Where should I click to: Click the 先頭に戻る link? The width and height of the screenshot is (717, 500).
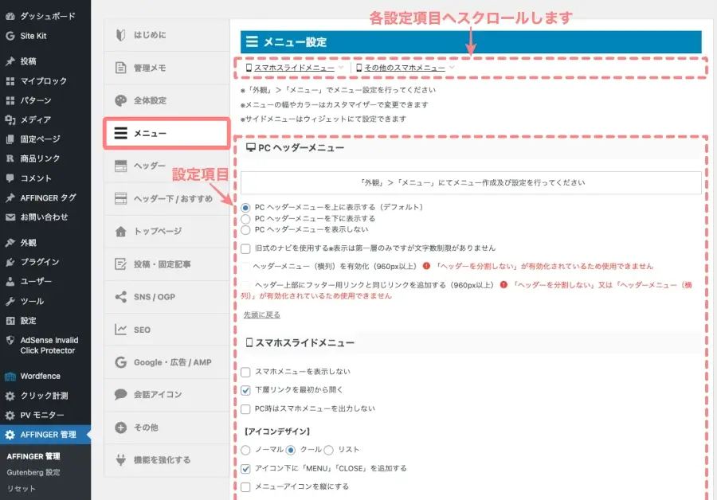coord(261,315)
